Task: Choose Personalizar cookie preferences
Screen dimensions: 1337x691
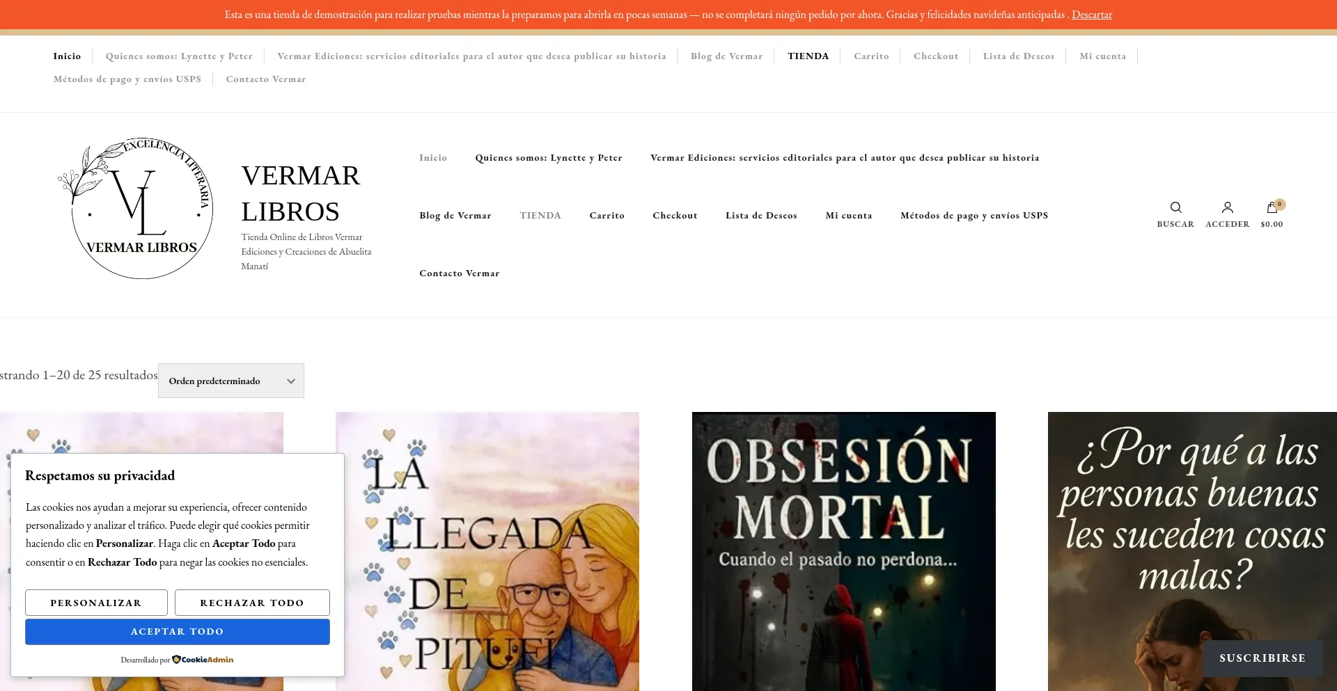Action: 96,603
